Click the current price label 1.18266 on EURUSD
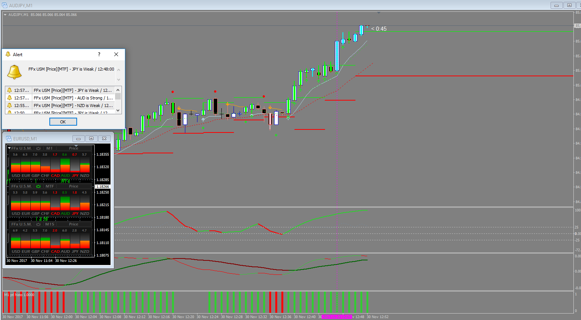The height and width of the screenshot is (320, 581). 103,187
